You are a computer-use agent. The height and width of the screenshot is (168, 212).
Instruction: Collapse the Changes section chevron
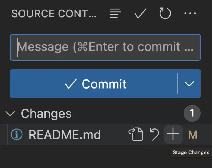[10, 114]
